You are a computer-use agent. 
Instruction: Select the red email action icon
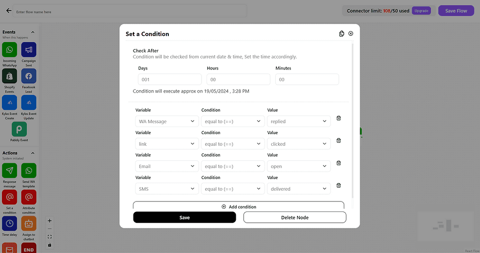coord(9,248)
